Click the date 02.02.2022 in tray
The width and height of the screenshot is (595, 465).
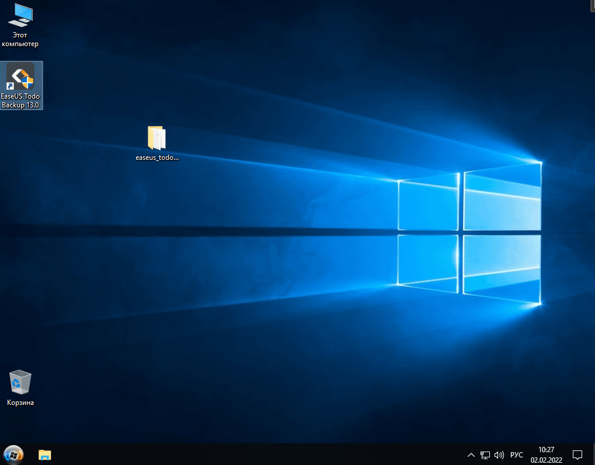click(546, 460)
